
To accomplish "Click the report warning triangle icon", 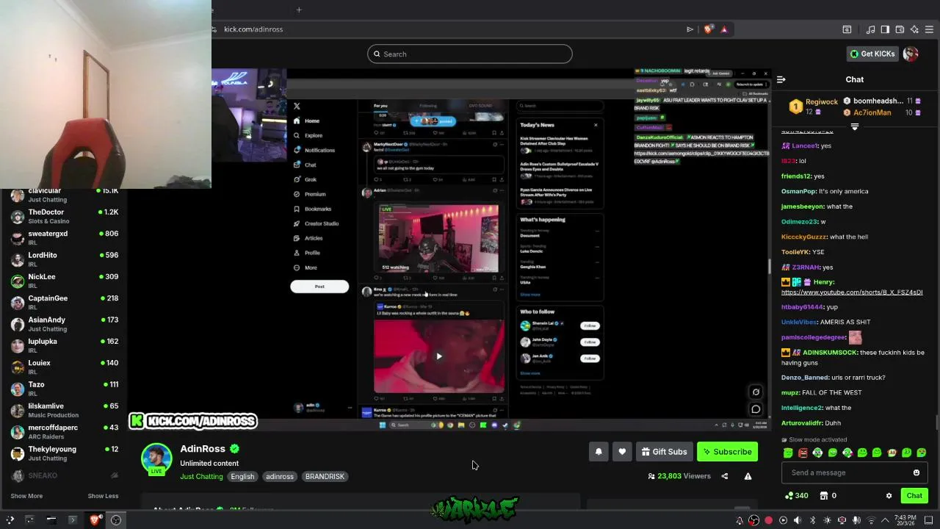I will 748,476.
